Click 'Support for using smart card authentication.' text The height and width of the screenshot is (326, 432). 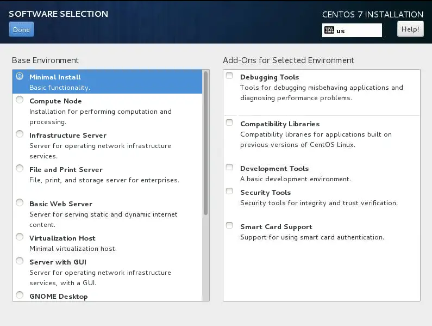click(312, 237)
